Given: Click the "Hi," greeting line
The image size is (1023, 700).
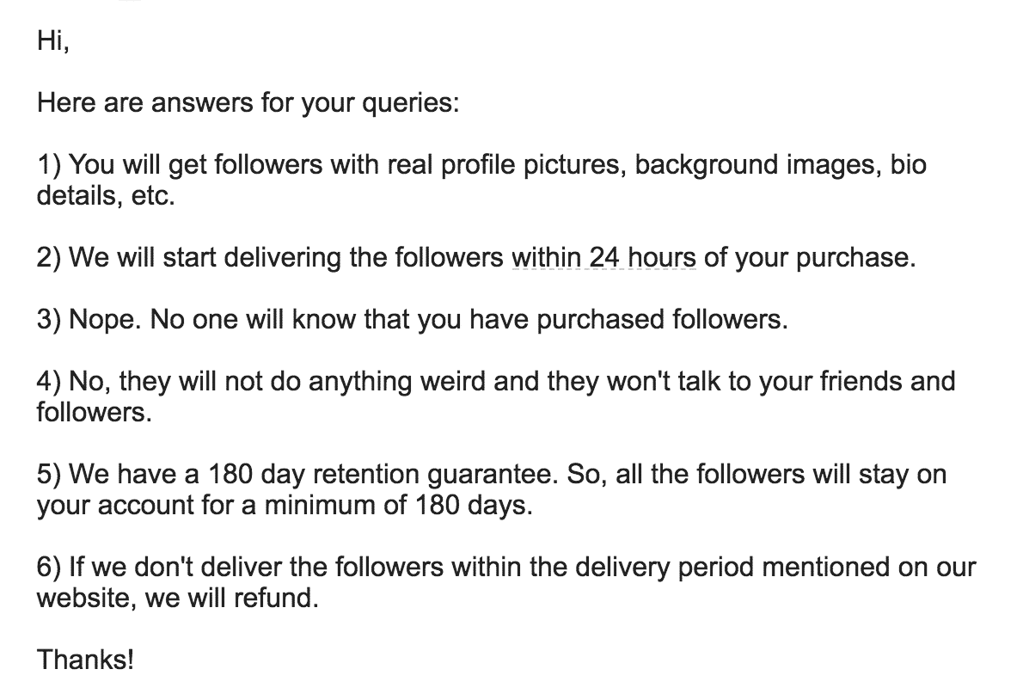Looking at the screenshot, I should pos(52,41).
